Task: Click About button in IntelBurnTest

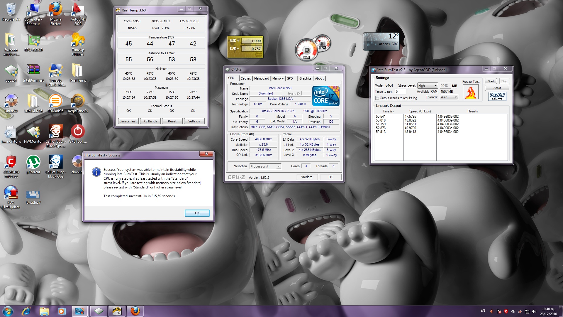Action: (x=497, y=88)
